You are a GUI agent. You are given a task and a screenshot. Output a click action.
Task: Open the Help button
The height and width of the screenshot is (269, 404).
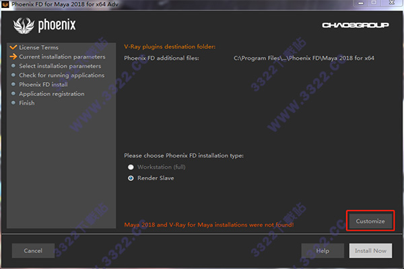coord(323,250)
